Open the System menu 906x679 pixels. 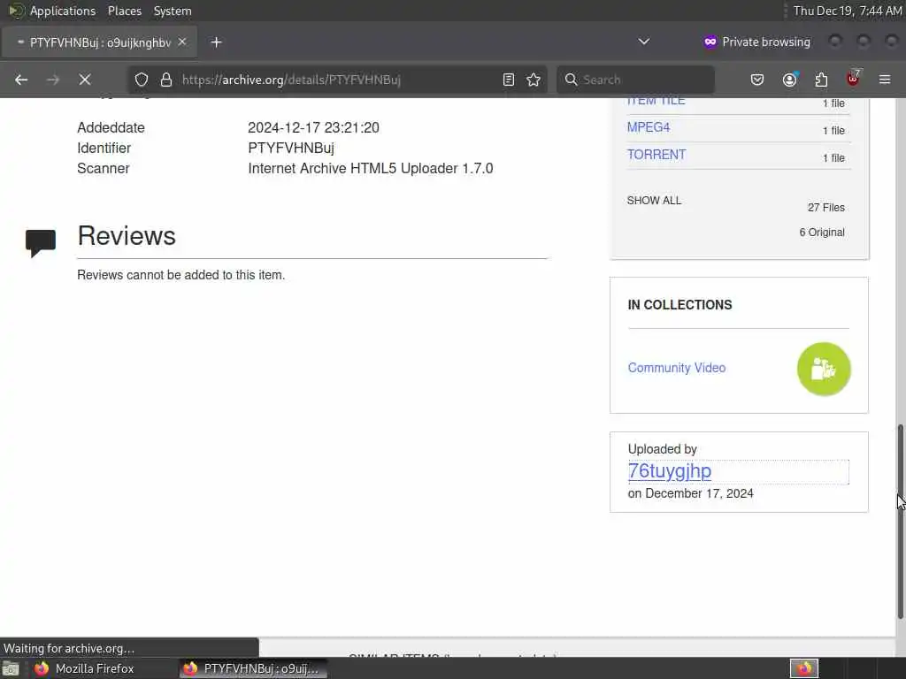coord(173,11)
